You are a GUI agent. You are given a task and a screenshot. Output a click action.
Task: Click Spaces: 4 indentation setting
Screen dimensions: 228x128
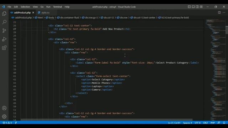pos(187,123)
